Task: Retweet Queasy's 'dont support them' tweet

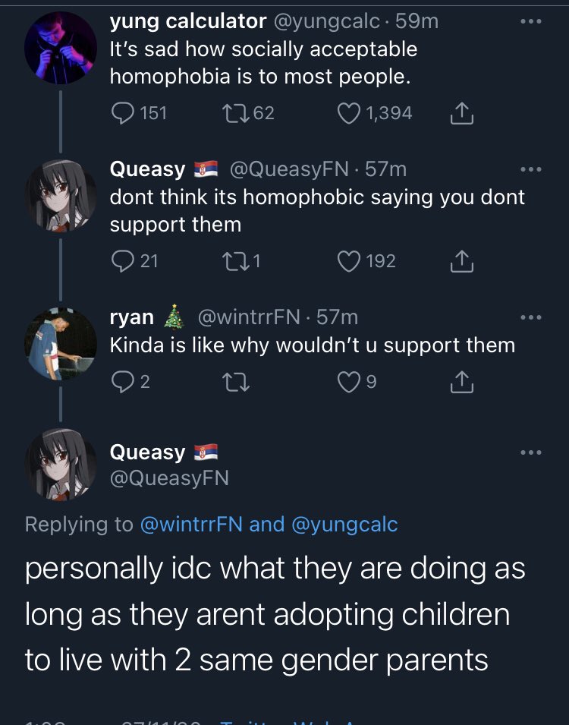Action: 232,261
